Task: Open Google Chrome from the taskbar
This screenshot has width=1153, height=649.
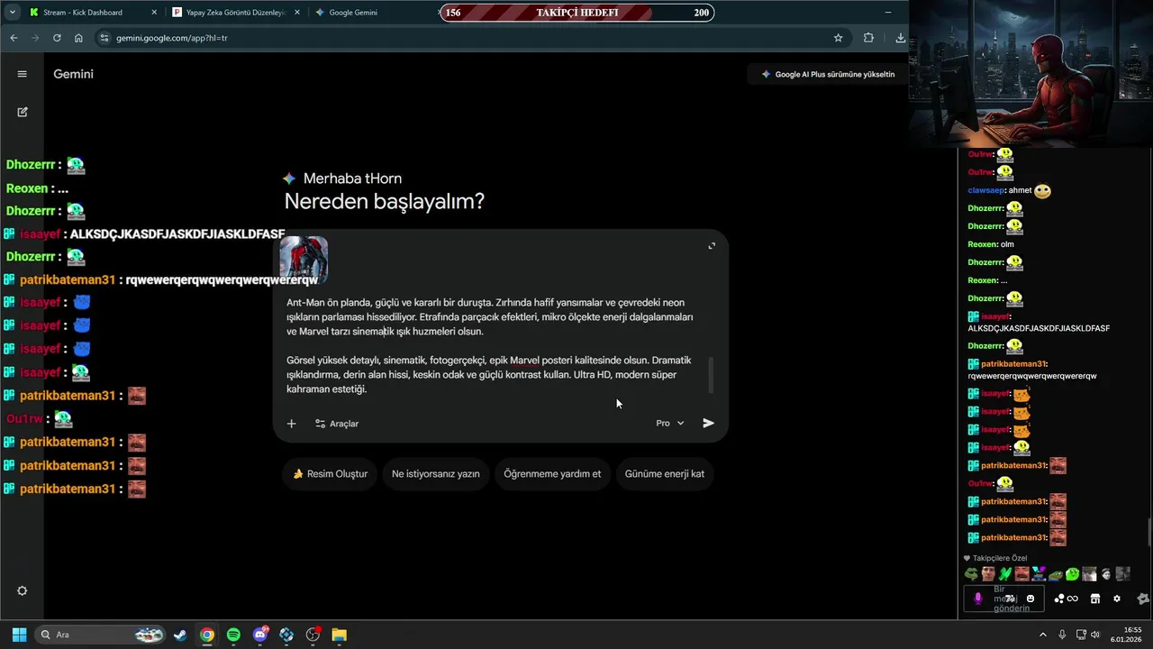Action: coord(207,635)
